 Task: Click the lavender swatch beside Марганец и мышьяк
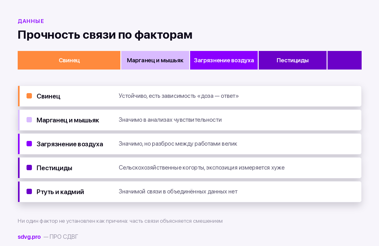(29, 120)
